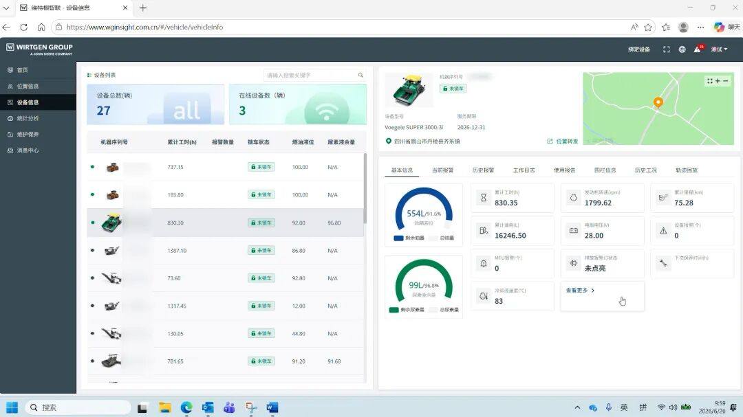Click the 燃油液位 column header
Image resolution: width=743 pixels, height=417 pixels.
click(303, 142)
